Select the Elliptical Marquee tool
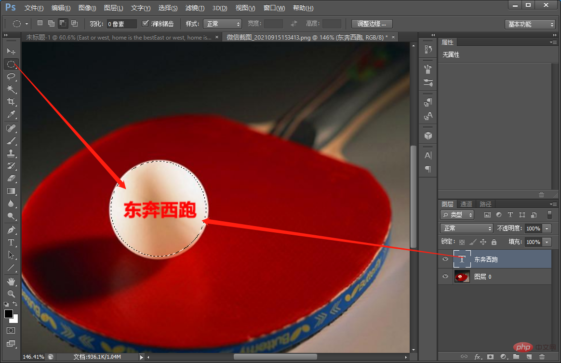 pyautogui.click(x=11, y=65)
